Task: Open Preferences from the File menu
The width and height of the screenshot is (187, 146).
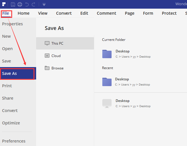Action: pyautogui.click(x=14, y=141)
